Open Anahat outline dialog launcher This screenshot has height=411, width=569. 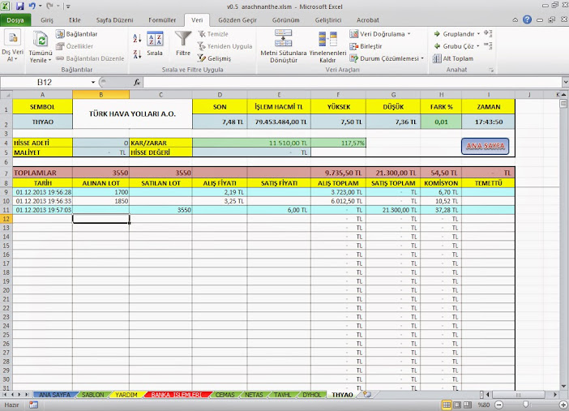coord(491,70)
